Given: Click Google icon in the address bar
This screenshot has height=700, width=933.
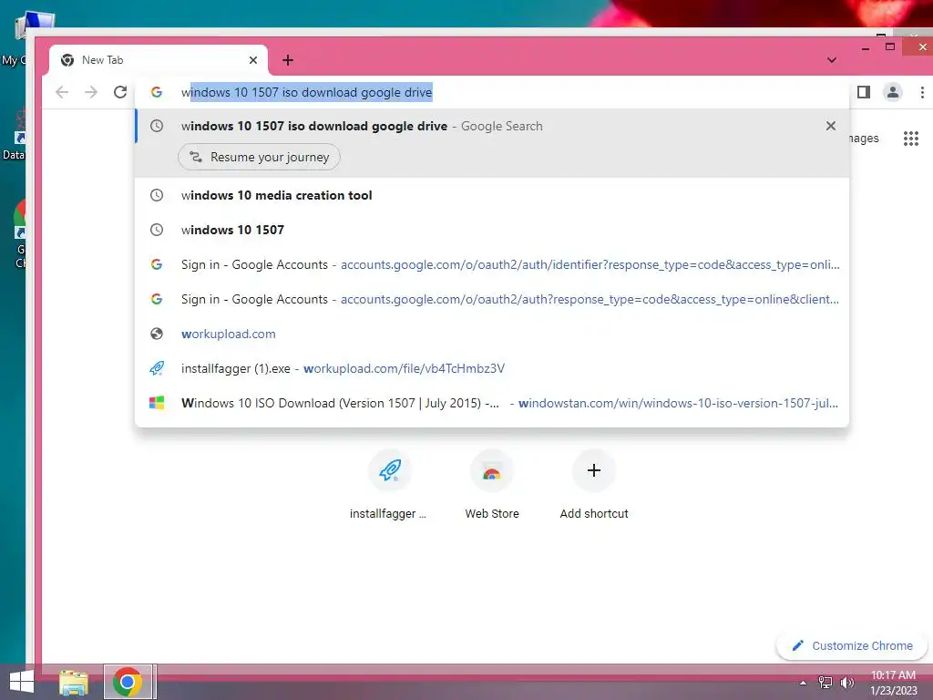Looking at the screenshot, I should tap(157, 92).
